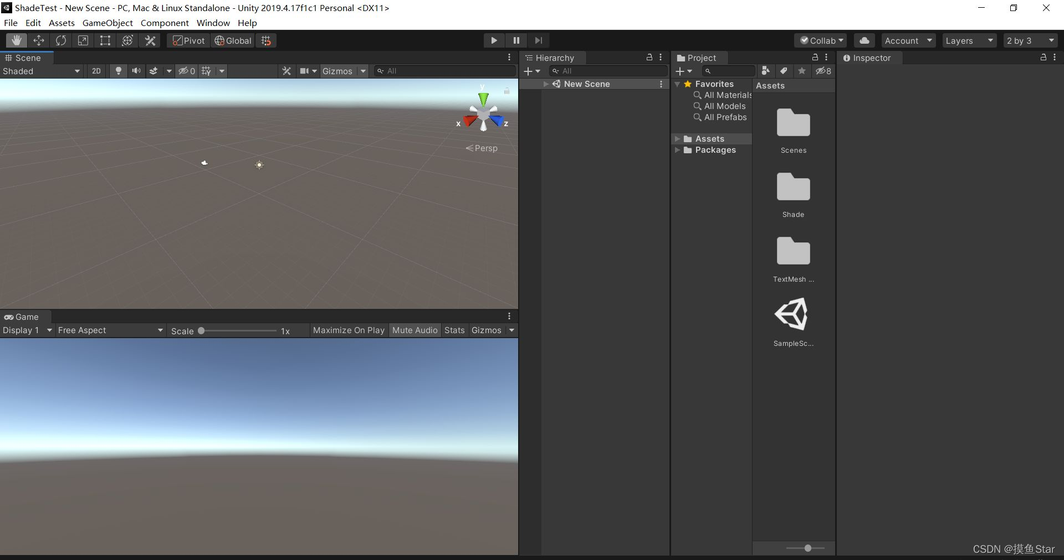Image resolution: width=1064 pixels, height=560 pixels.
Task: Click the Step frame button
Action: coord(538,40)
